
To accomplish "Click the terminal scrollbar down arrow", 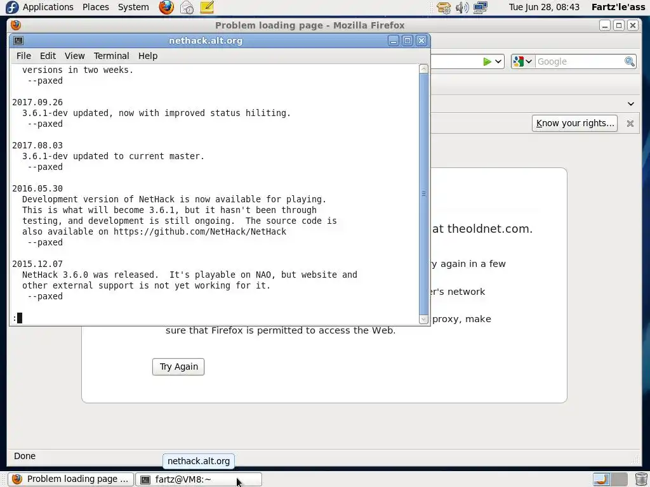I will [423, 320].
